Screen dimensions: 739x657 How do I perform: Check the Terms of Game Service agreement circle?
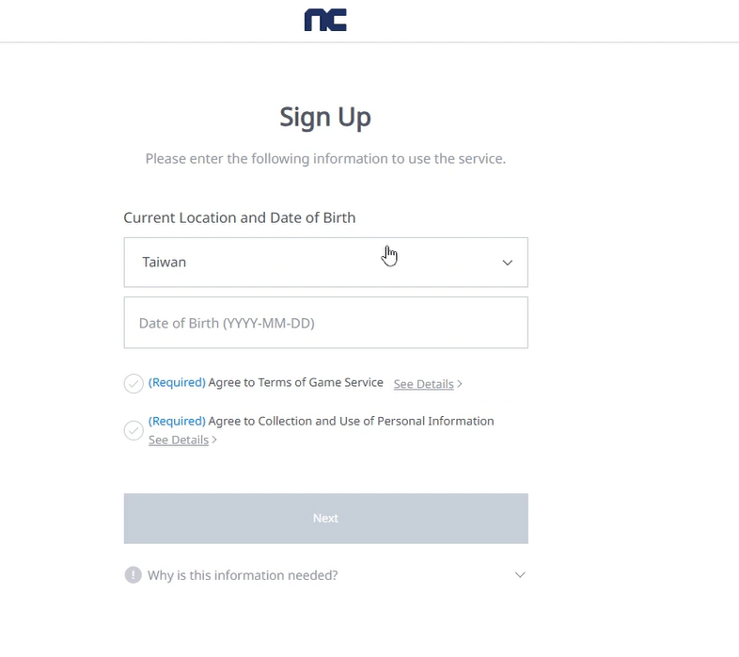[134, 383]
